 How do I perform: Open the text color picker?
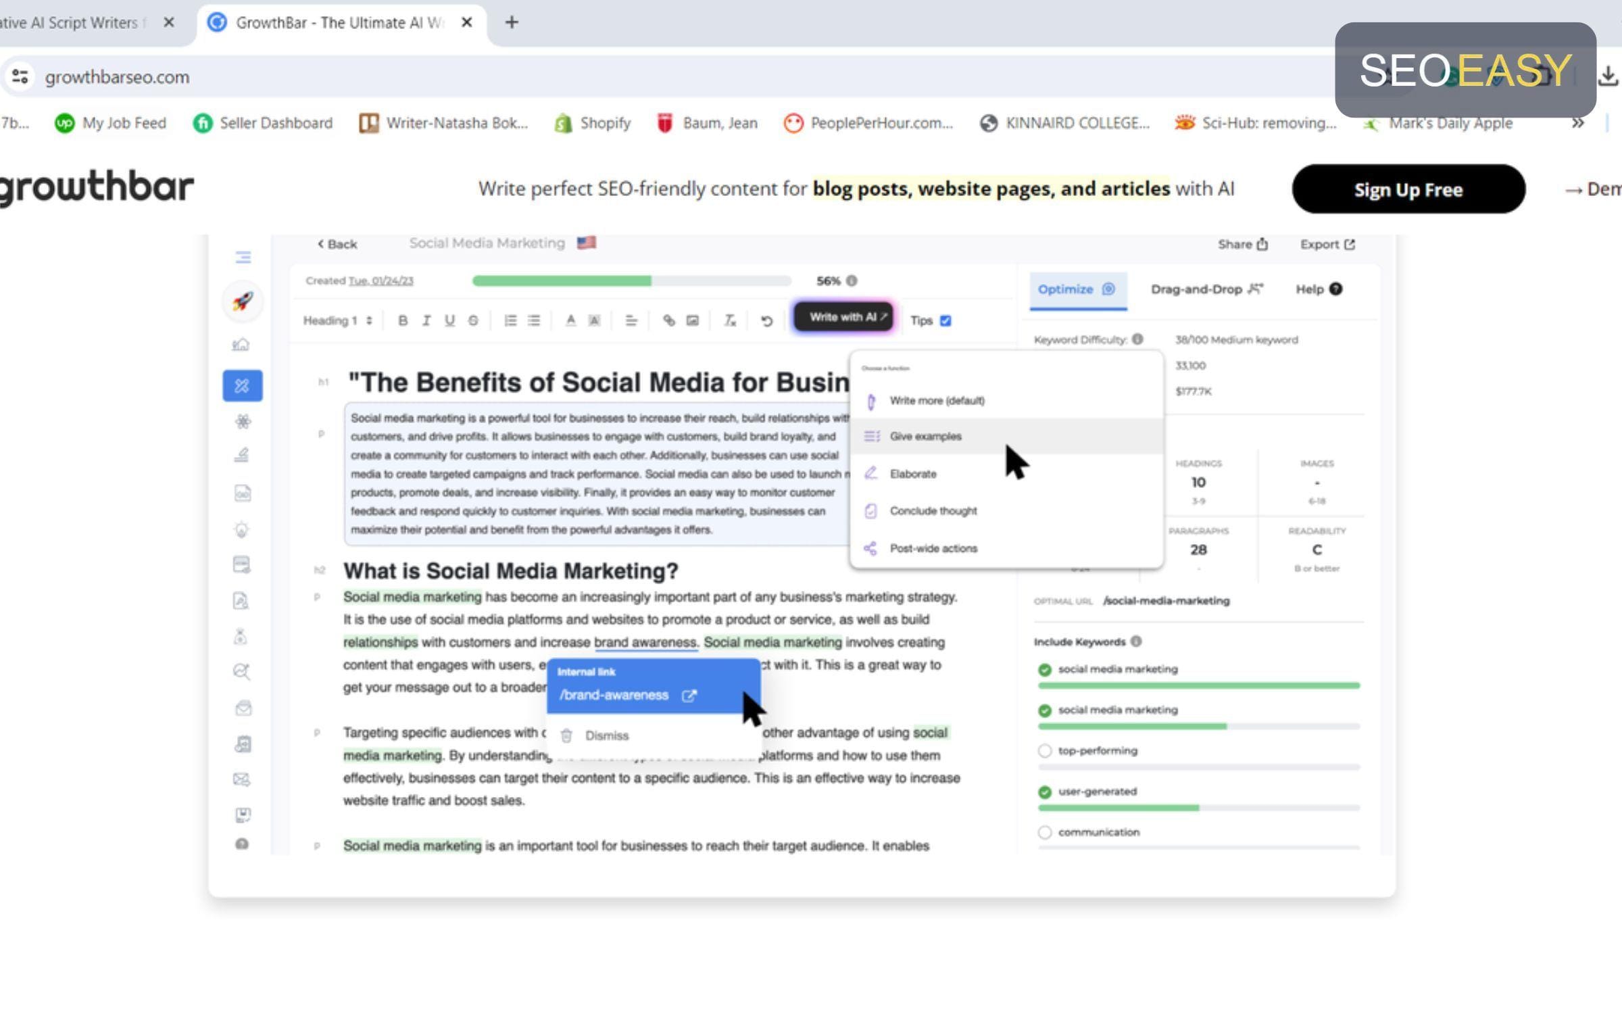point(570,320)
